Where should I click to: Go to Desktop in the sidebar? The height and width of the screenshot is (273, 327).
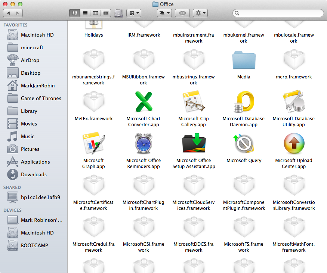click(x=34, y=73)
